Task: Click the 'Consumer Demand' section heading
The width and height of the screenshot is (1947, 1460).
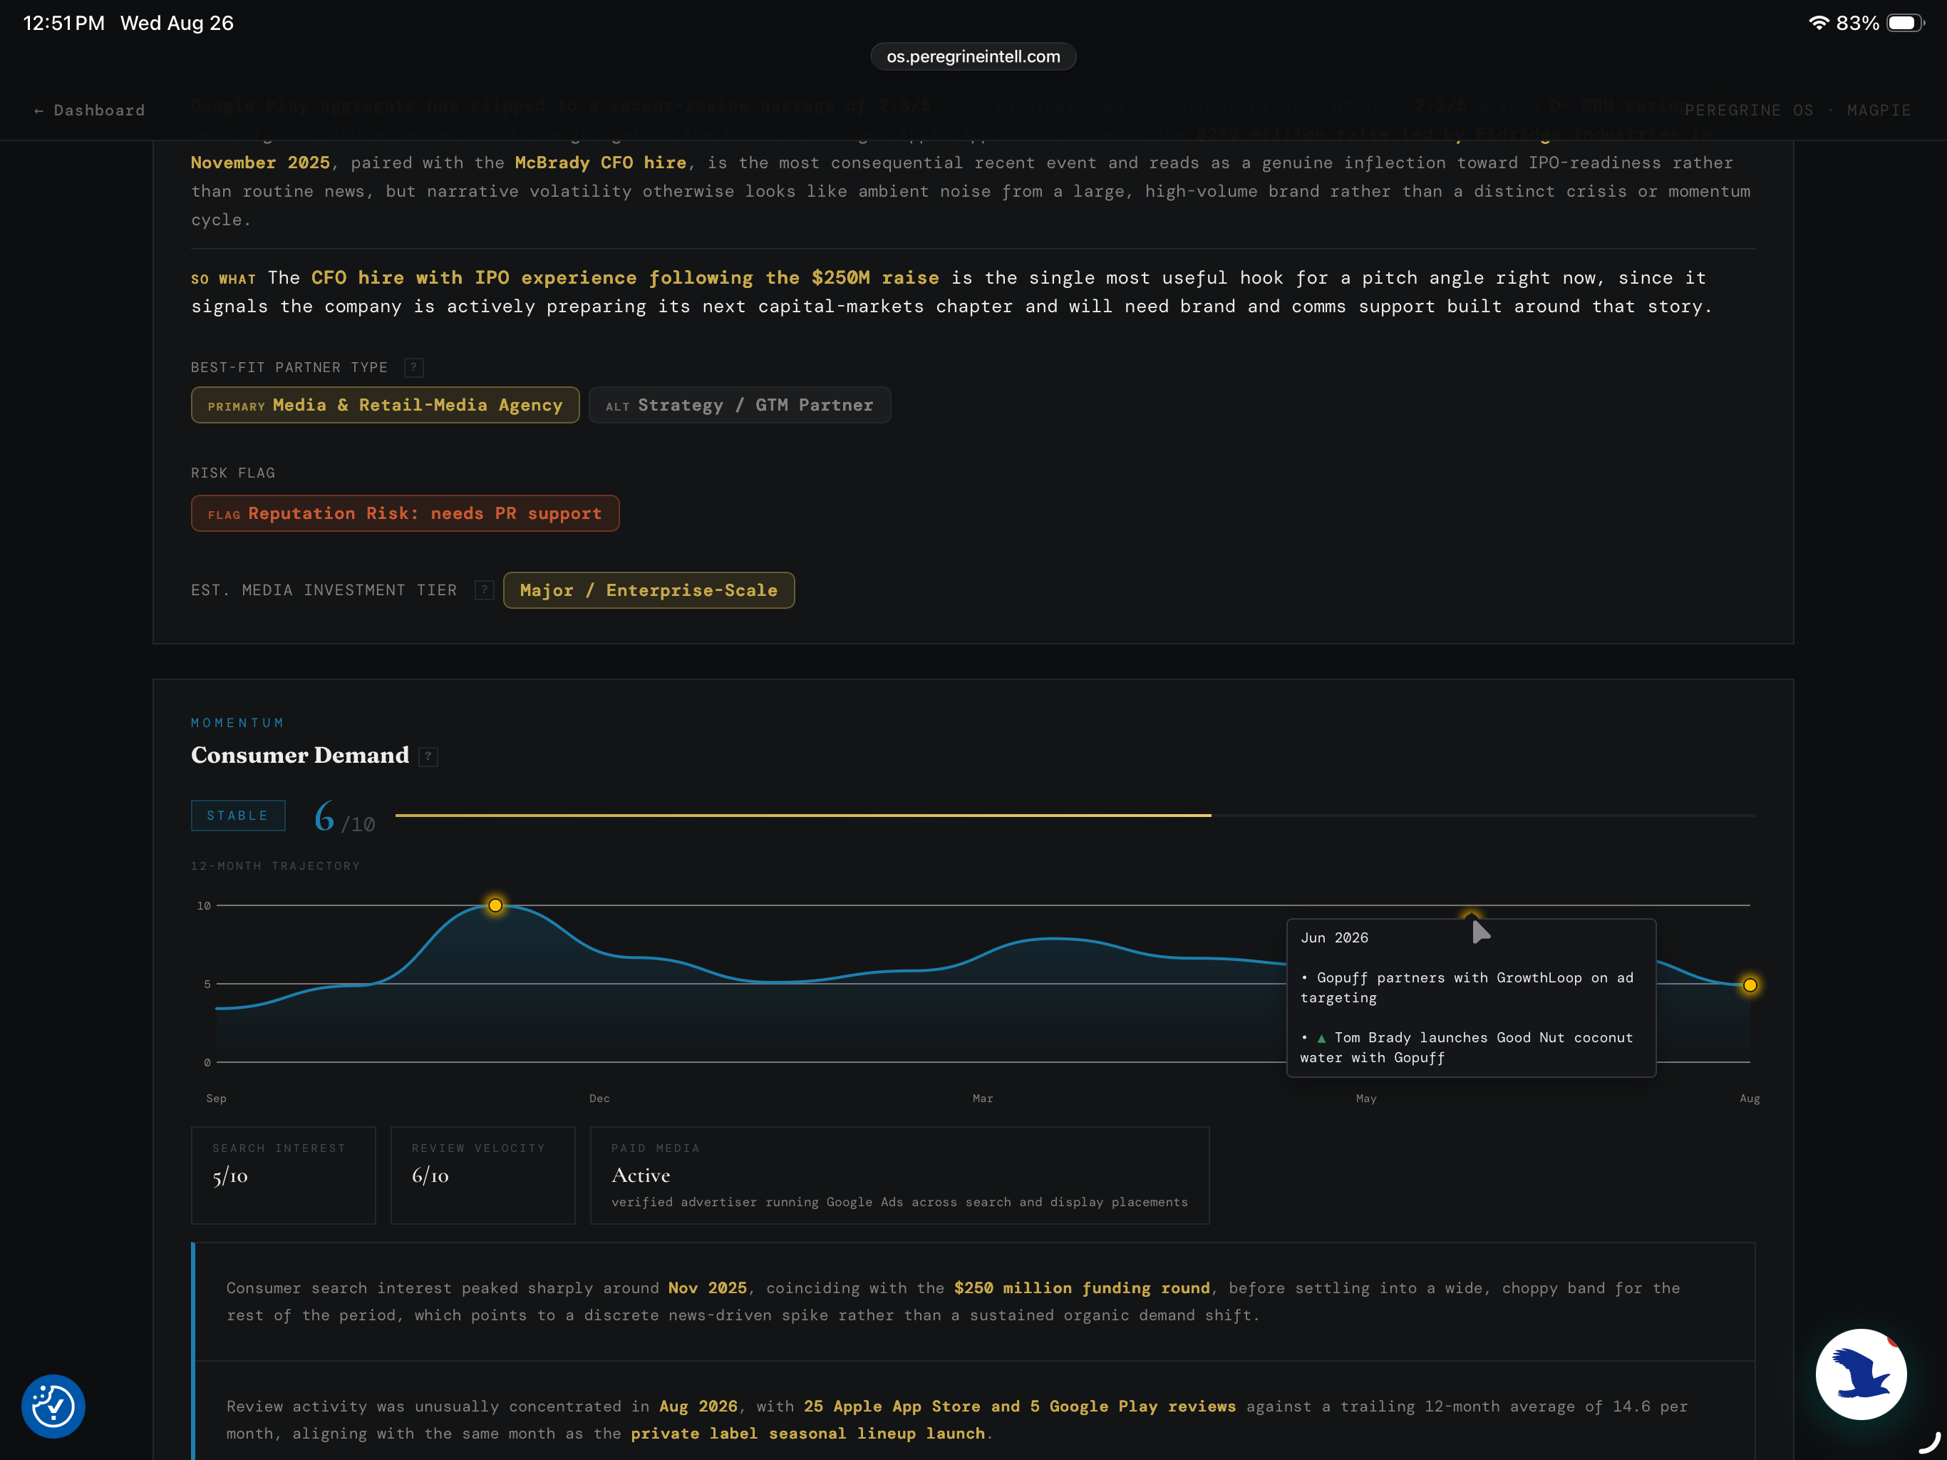Action: click(300, 756)
